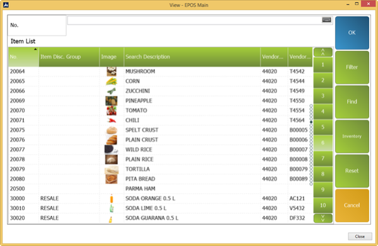Select the tomato item image

pyautogui.click(x=112, y=111)
